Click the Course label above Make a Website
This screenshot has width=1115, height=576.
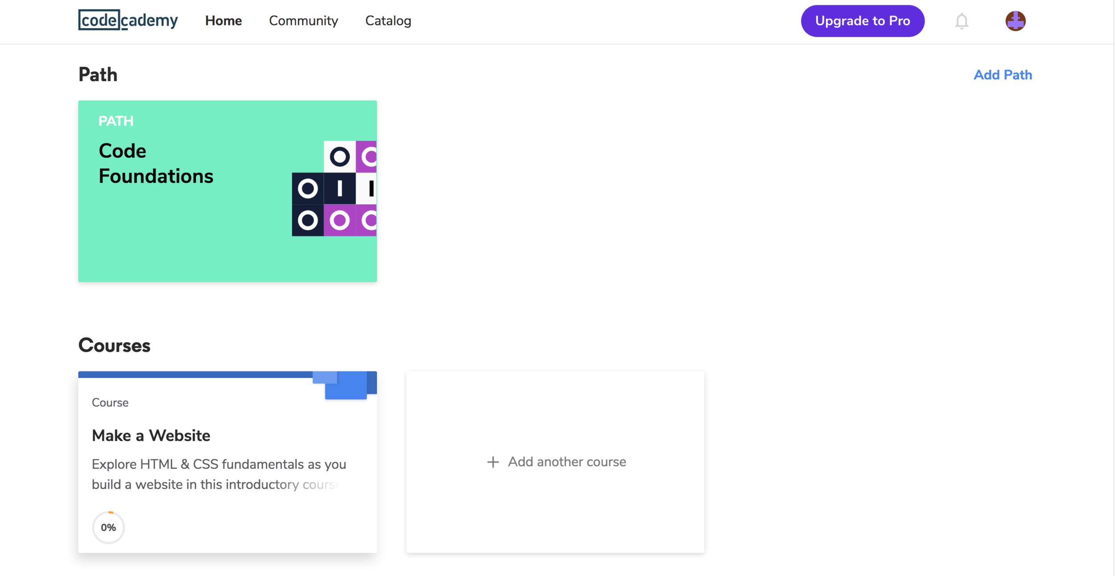pos(110,403)
